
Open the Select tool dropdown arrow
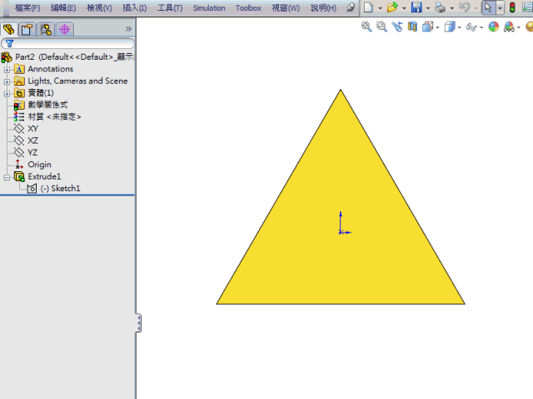pos(500,7)
